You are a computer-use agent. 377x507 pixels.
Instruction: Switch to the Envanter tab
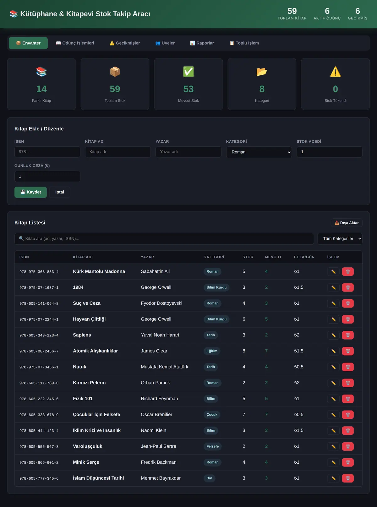point(28,43)
